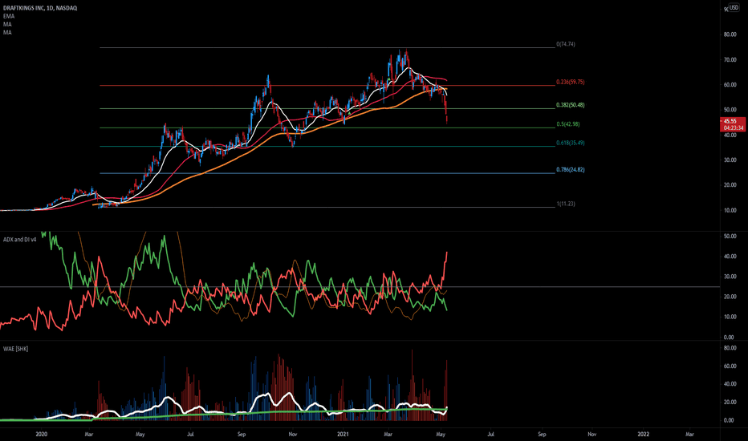Select the EMA indicator label
This screenshot has width=748, height=441.
[x=9, y=16]
